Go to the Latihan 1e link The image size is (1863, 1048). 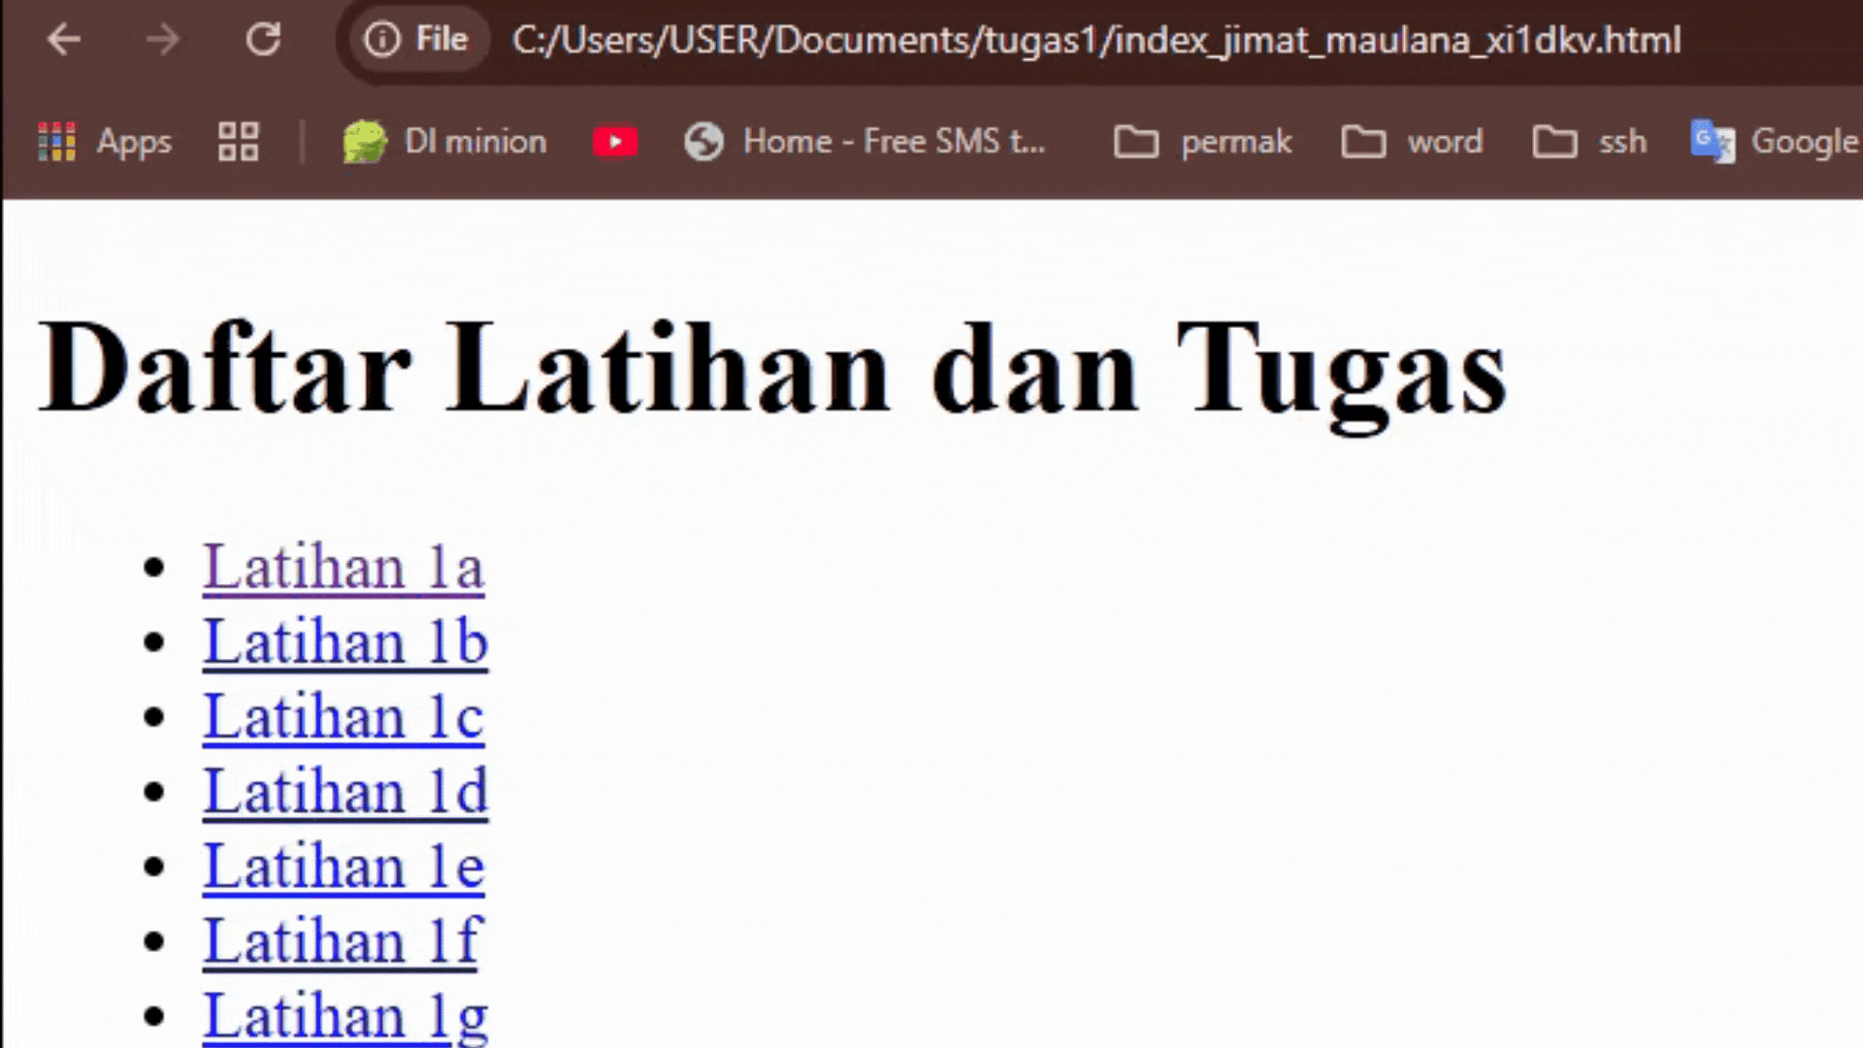click(x=343, y=866)
